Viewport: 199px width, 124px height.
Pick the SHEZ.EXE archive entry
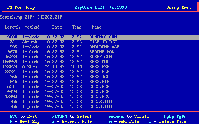tap(99, 67)
